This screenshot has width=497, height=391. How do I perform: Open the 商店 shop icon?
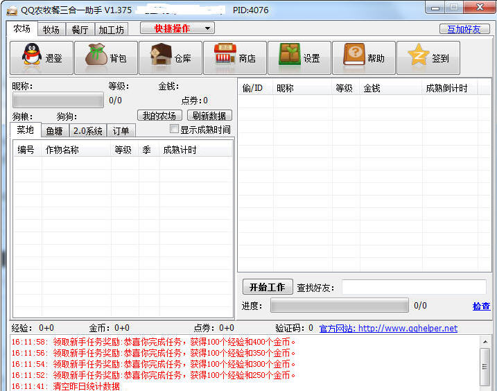[x=235, y=58]
